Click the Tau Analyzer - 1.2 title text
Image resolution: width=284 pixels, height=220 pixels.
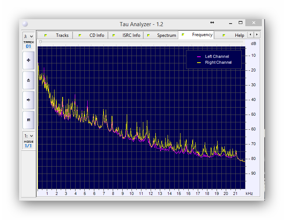coord(141,24)
